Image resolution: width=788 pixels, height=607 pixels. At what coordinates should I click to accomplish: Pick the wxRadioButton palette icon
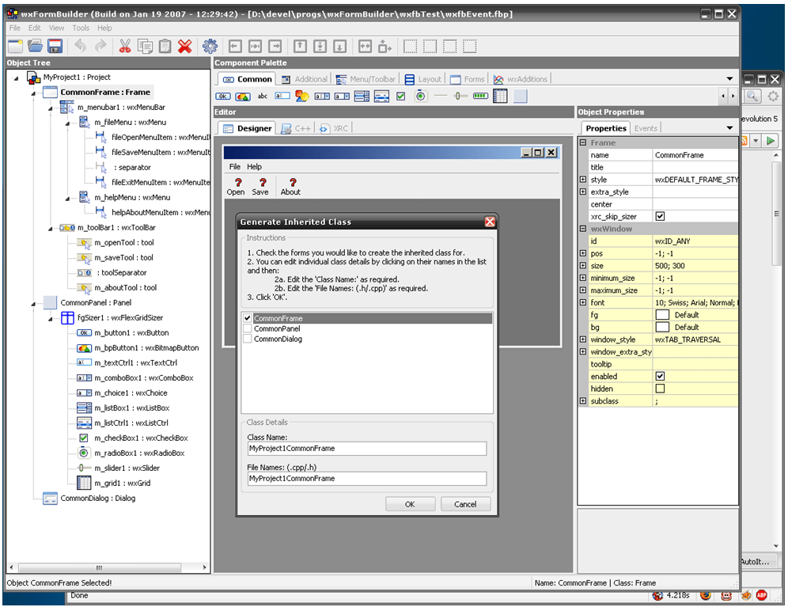(x=421, y=97)
